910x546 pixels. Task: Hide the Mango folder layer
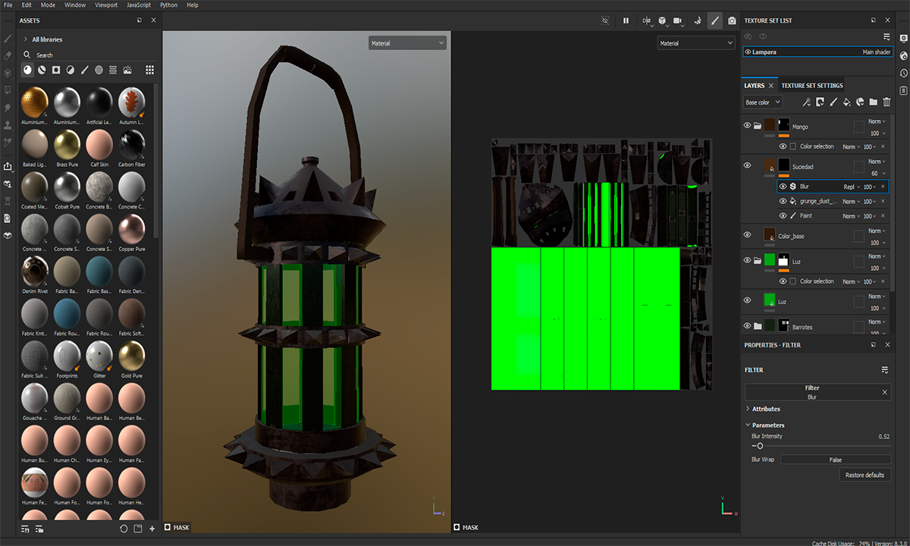[x=747, y=125]
